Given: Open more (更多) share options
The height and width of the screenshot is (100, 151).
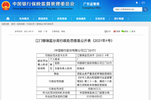Looking at the screenshot, I should click(132, 31).
